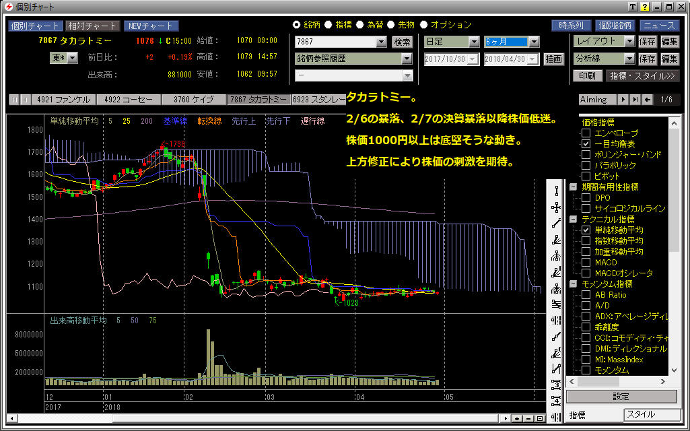
Task: Select the オプション radio button
Action: pyautogui.click(x=424, y=25)
